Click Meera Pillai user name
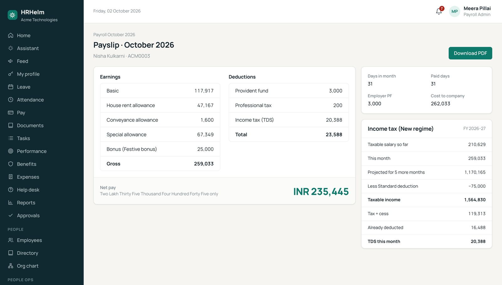 (x=477, y=8)
